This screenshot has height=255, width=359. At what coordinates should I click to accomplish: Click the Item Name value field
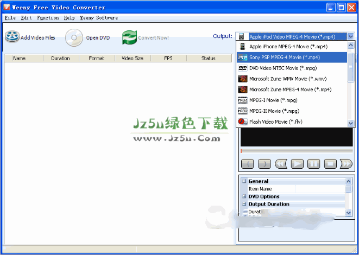point(320,189)
